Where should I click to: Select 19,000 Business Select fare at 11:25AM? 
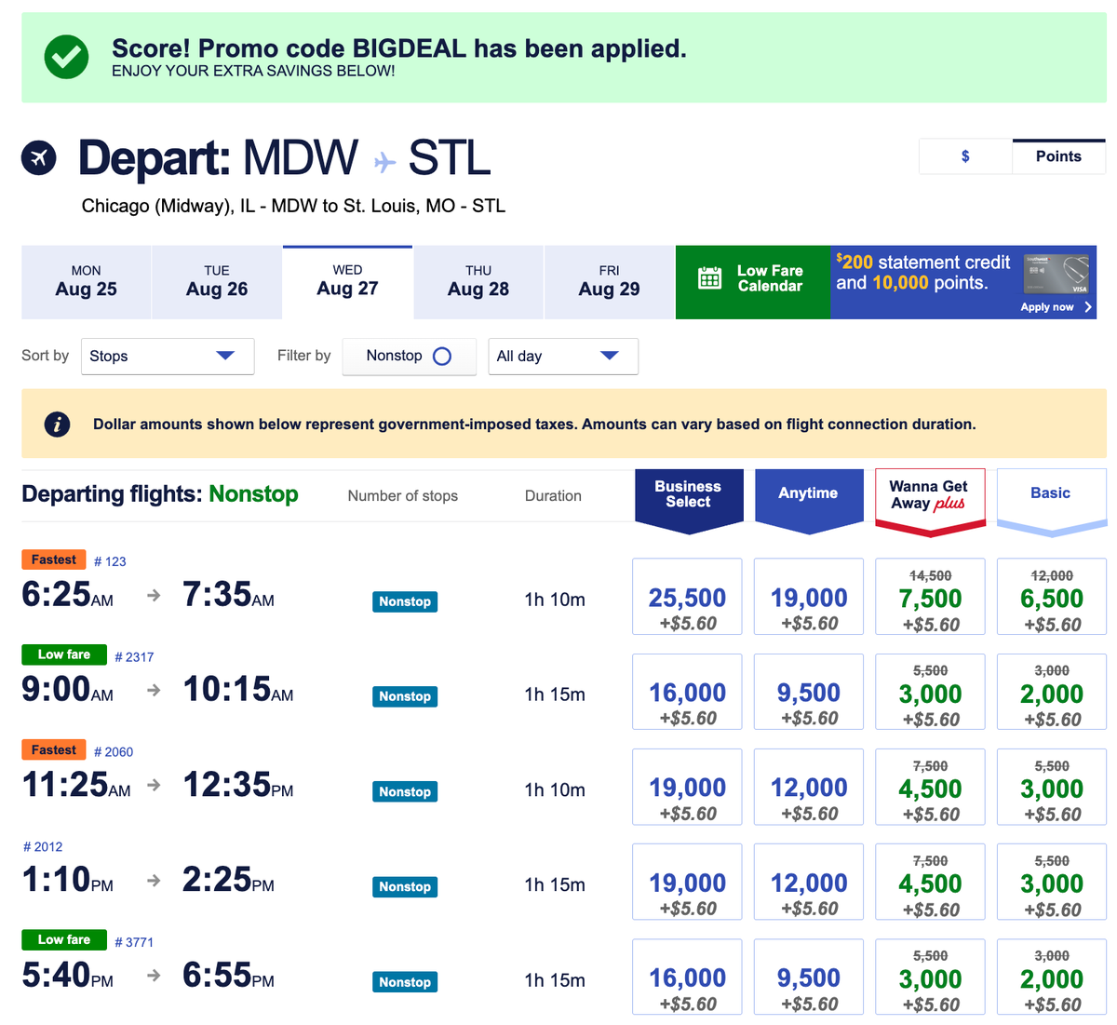coord(687,787)
